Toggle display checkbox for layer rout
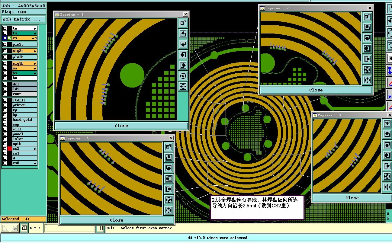The height and width of the screenshot is (243, 392). pyautogui.click(x=5, y=94)
